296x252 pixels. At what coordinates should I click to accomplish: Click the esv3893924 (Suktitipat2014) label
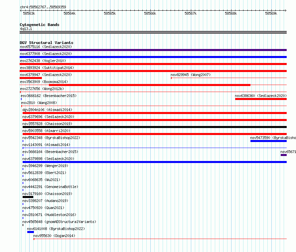pos(47,68)
